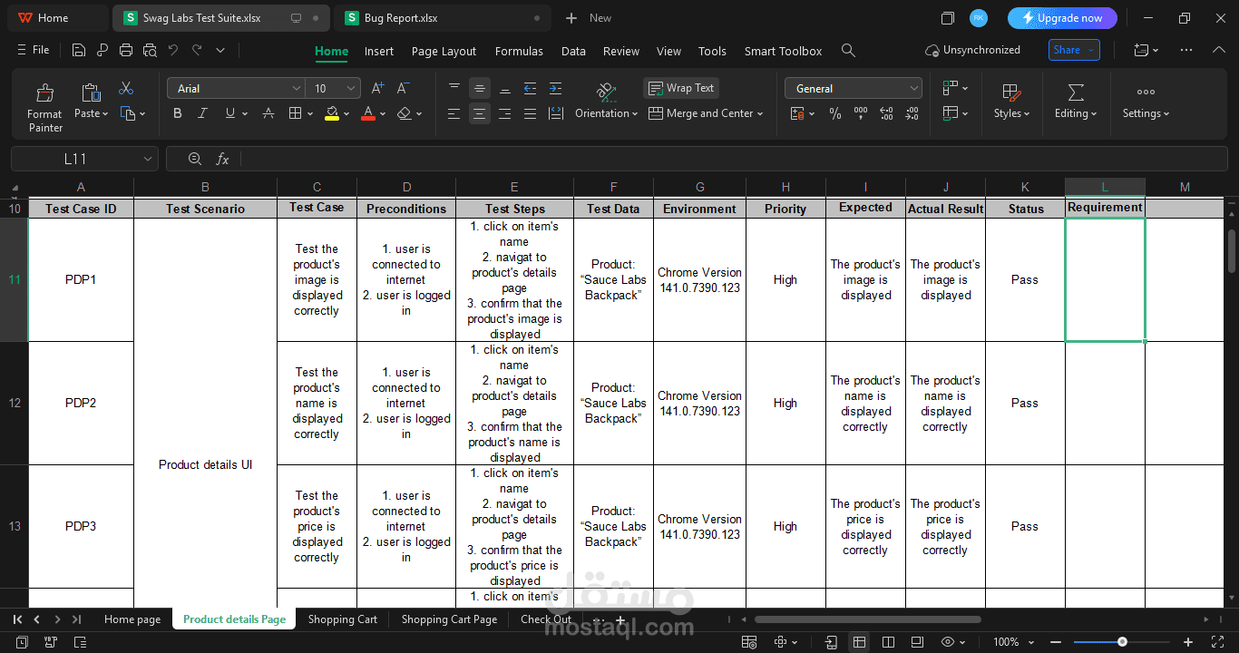Select Normal view in status bar
Viewport: 1239px width, 653px height.
(859, 642)
